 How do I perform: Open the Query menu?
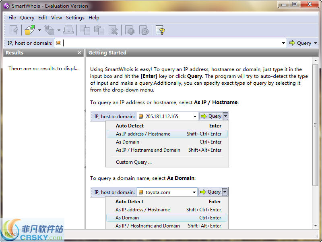click(x=27, y=18)
